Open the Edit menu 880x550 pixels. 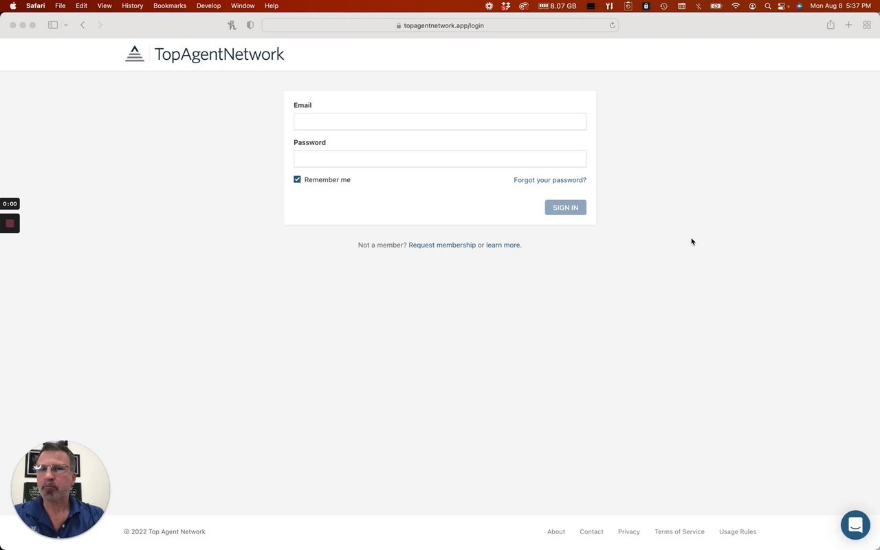(82, 5)
